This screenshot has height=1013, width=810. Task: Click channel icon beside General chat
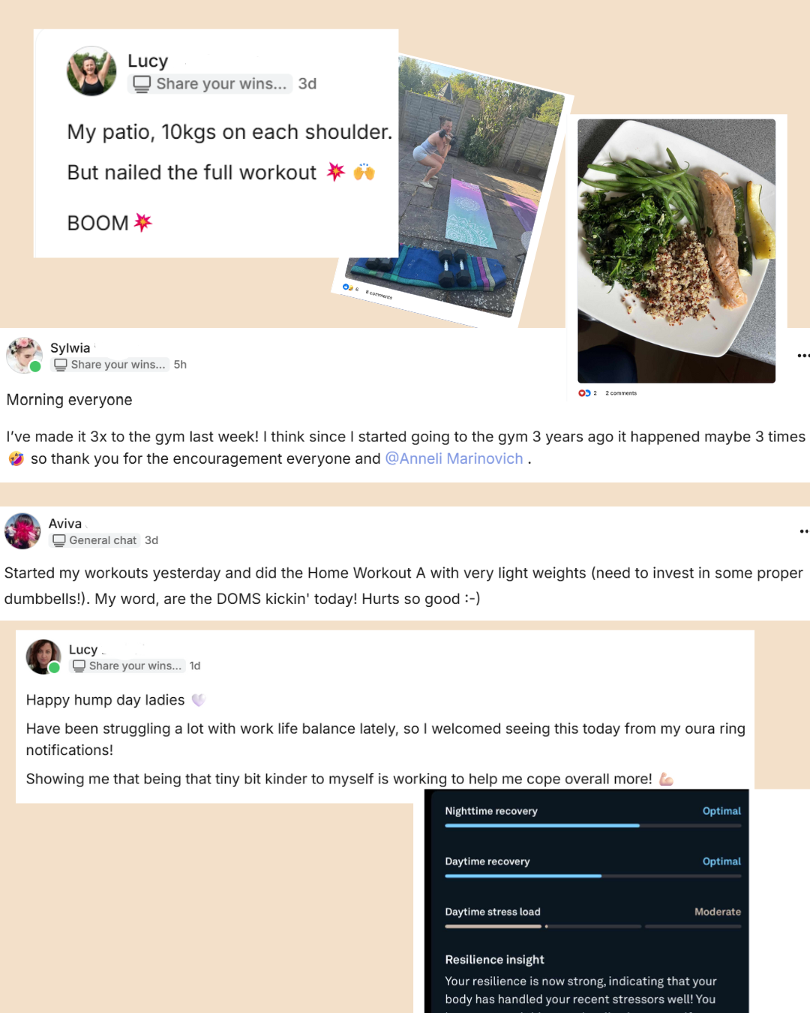coord(59,540)
